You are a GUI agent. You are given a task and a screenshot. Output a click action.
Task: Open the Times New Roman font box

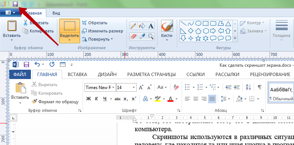pyautogui.click(x=100, y=87)
